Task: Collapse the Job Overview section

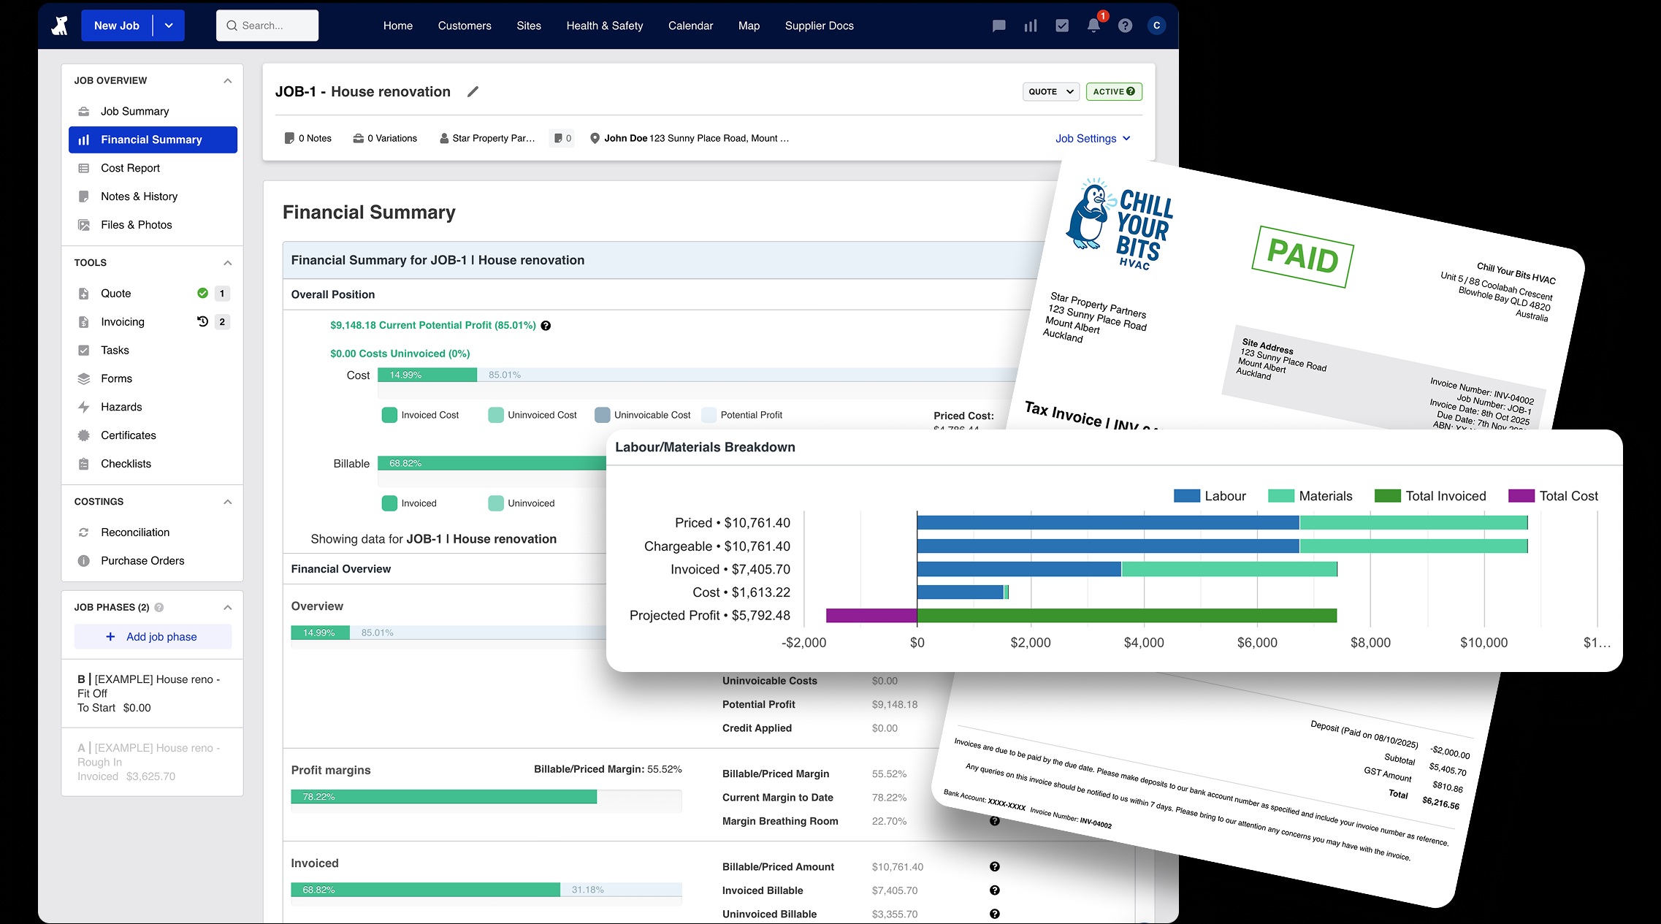Action: 228,80
